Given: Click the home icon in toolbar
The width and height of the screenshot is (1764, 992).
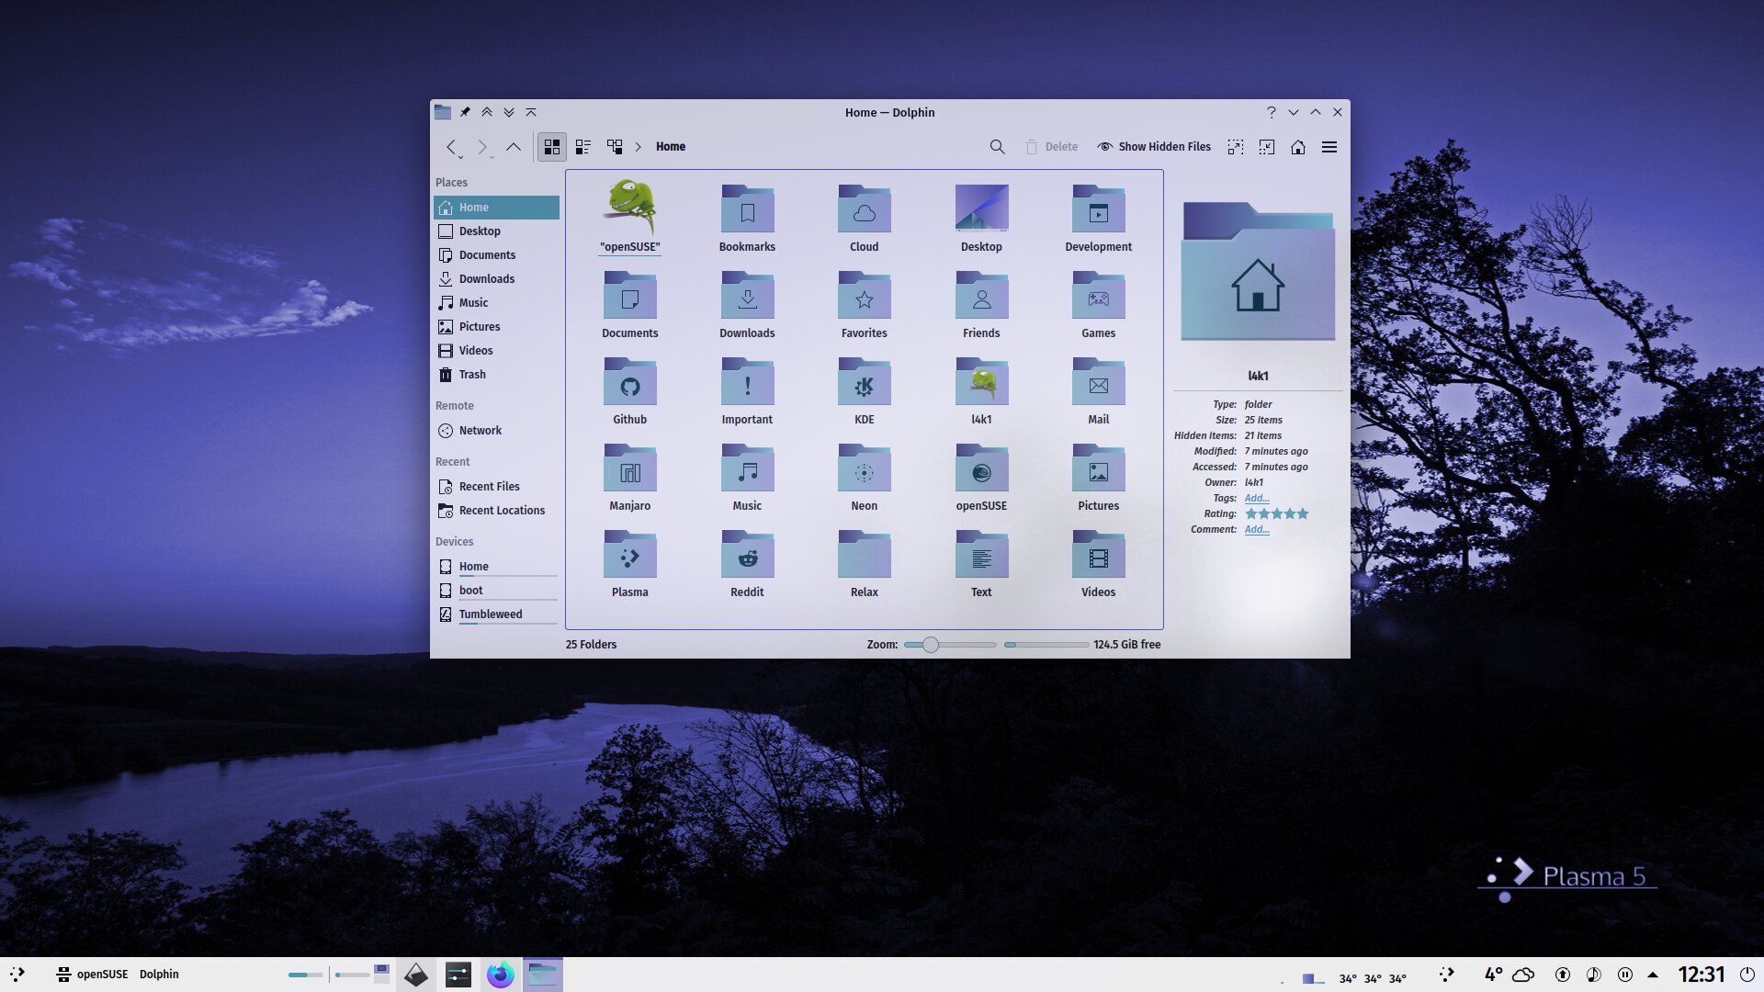Looking at the screenshot, I should (1298, 147).
